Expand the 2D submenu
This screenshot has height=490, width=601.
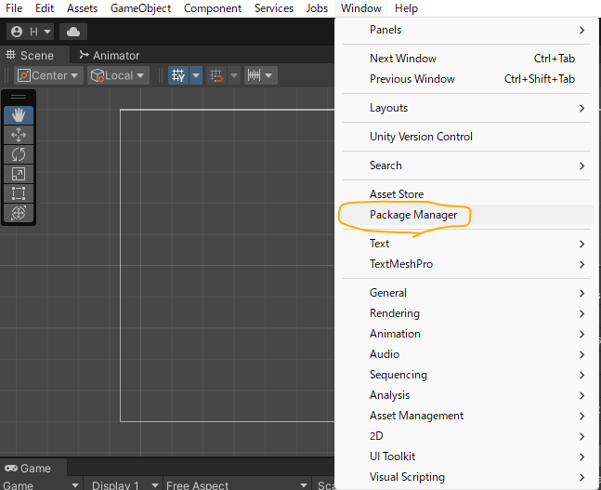pyautogui.click(x=466, y=436)
